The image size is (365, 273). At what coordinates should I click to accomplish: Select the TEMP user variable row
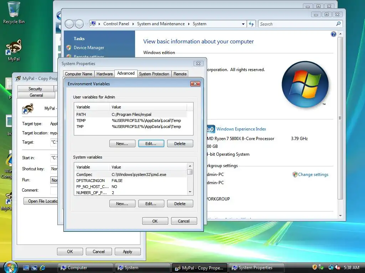coord(131,121)
